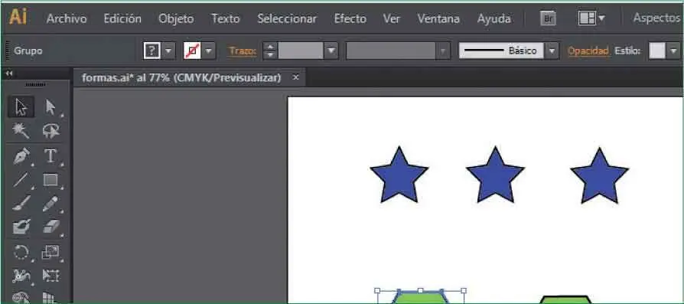
Task: Open the Estilo graphic style dropdown
Action: pyautogui.click(x=673, y=51)
